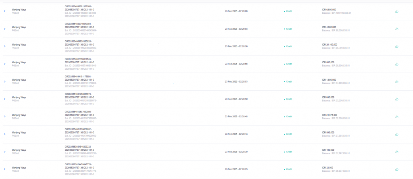Hit thumbs-up icon for IDR 640,000 transaction
The image size is (413, 179).
point(397,99)
